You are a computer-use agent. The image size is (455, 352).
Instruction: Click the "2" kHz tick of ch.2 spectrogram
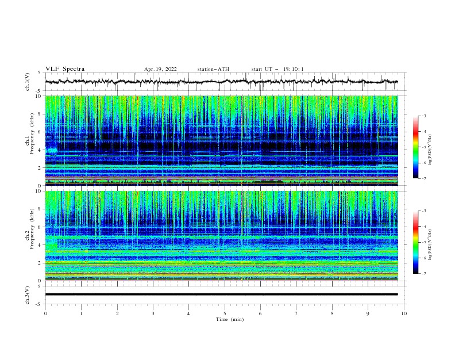(x=41, y=263)
